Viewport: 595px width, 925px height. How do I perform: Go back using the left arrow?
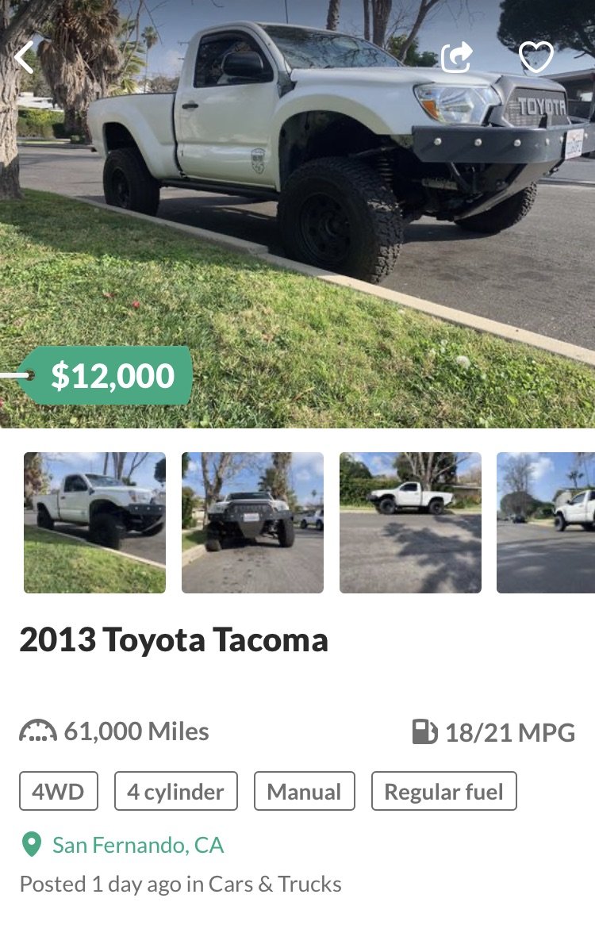(x=24, y=57)
